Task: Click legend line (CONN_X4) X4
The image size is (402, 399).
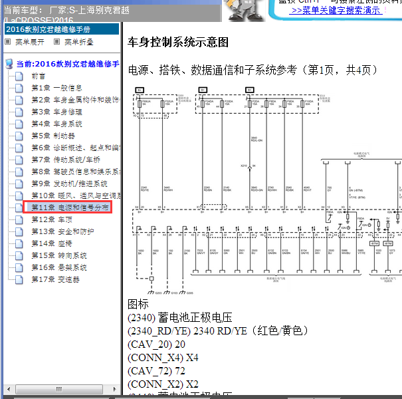Action: pos(163,358)
